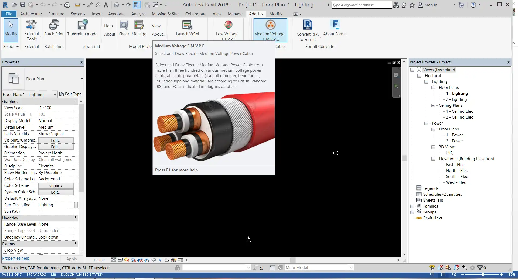This screenshot has height=279, width=518.
Task: Expand the Families node in Project Browser
Action: pyautogui.click(x=412, y=206)
